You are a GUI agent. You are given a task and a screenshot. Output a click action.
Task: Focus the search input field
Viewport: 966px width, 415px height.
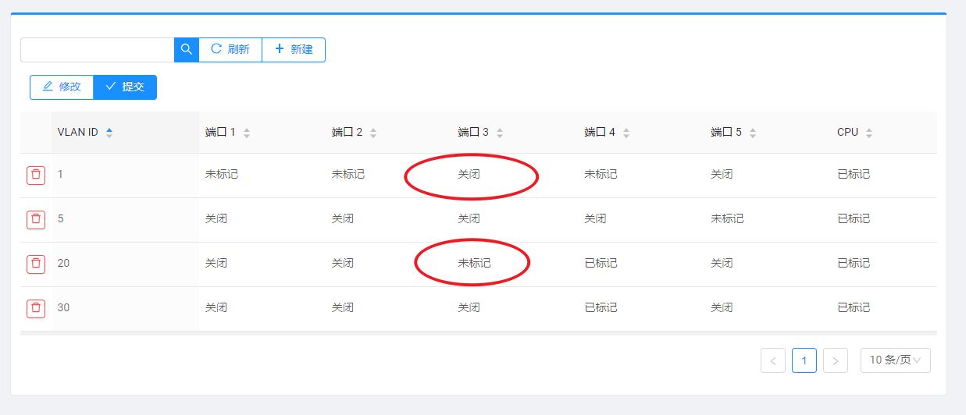98,50
